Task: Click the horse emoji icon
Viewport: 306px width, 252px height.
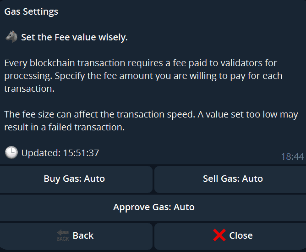Action: pyautogui.click(x=11, y=37)
